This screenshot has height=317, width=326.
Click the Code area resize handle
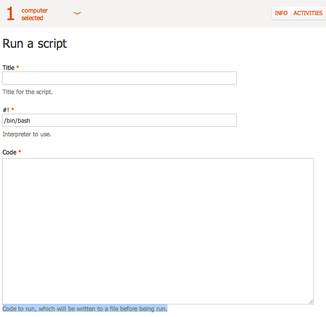click(311, 302)
